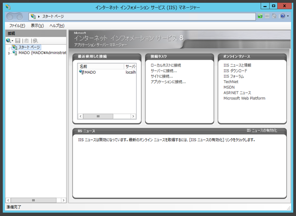Screen dimensions: 296x216
Task: Click the up folder icon in 接続 toolbar
Action: (x=27, y=40)
